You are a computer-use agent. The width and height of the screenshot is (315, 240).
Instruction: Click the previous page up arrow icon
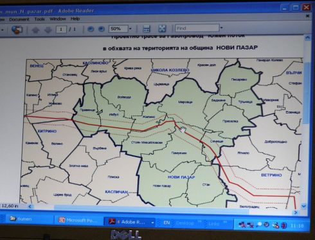point(35,30)
